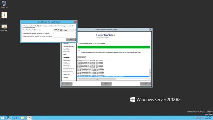The height and width of the screenshot is (120, 213).
Task: Click the log scroll left arrow
Action: [x=78, y=79]
